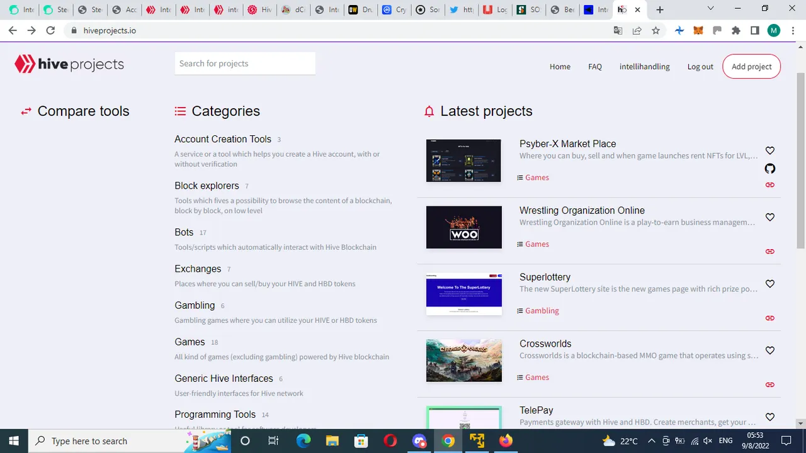Open the Google Translate icon in address bar

pos(618,30)
